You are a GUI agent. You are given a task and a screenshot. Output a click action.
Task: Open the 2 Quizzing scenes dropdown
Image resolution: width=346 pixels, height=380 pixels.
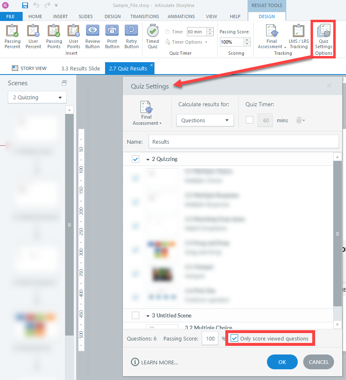click(x=37, y=97)
